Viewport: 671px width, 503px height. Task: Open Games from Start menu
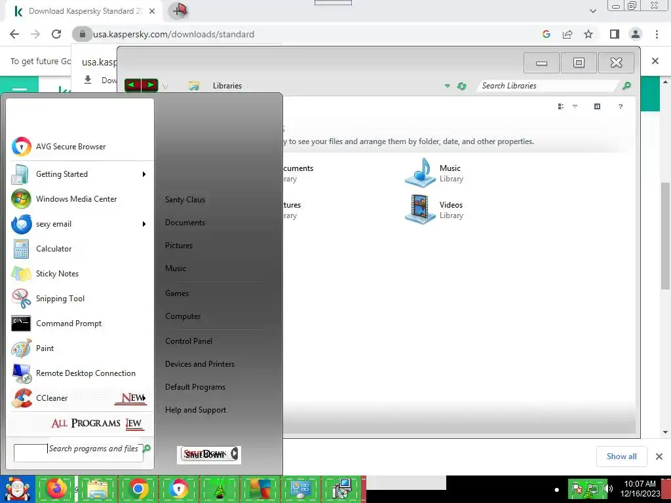(x=177, y=293)
